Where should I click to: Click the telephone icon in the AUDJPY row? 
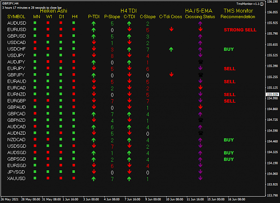[x=201, y=62]
